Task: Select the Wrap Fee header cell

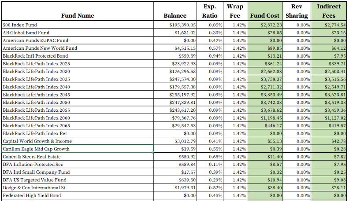Action: click(235, 11)
